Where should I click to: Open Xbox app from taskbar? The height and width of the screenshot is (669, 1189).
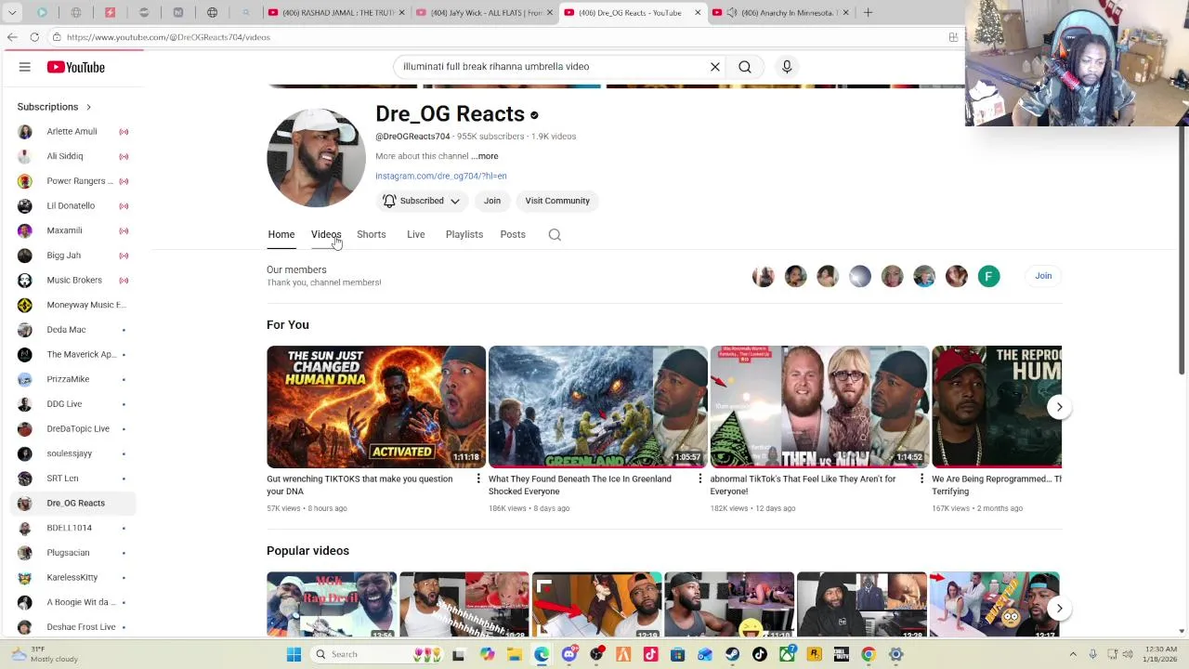pyautogui.click(x=787, y=654)
